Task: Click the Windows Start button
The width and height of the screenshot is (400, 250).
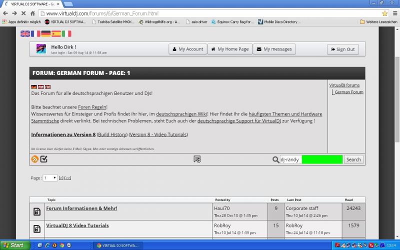Action: pyautogui.click(x=15, y=245)
